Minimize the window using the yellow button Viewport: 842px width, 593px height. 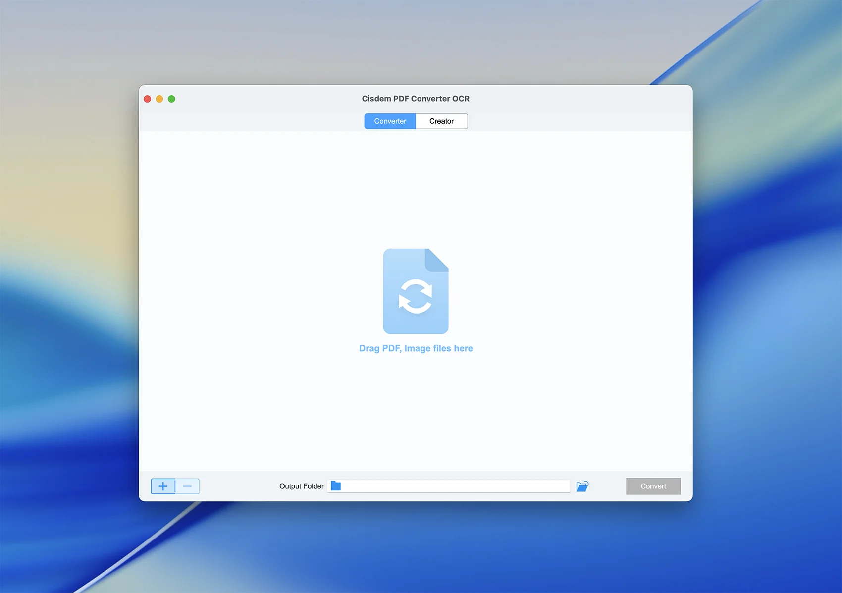159,99
